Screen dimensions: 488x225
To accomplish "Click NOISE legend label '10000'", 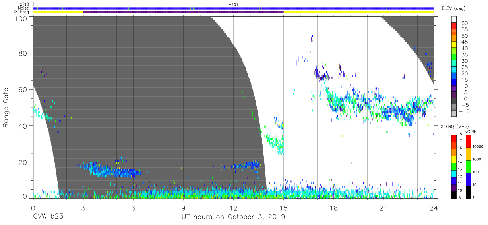I will point(477,146).
